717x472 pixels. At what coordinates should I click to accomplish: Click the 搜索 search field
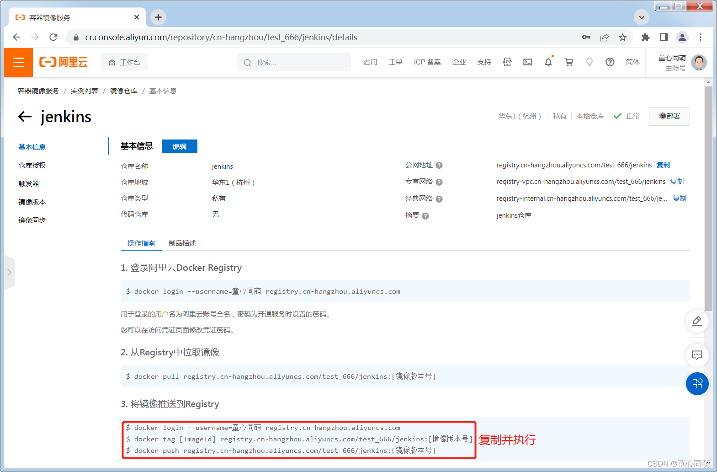tap(294, 62)
